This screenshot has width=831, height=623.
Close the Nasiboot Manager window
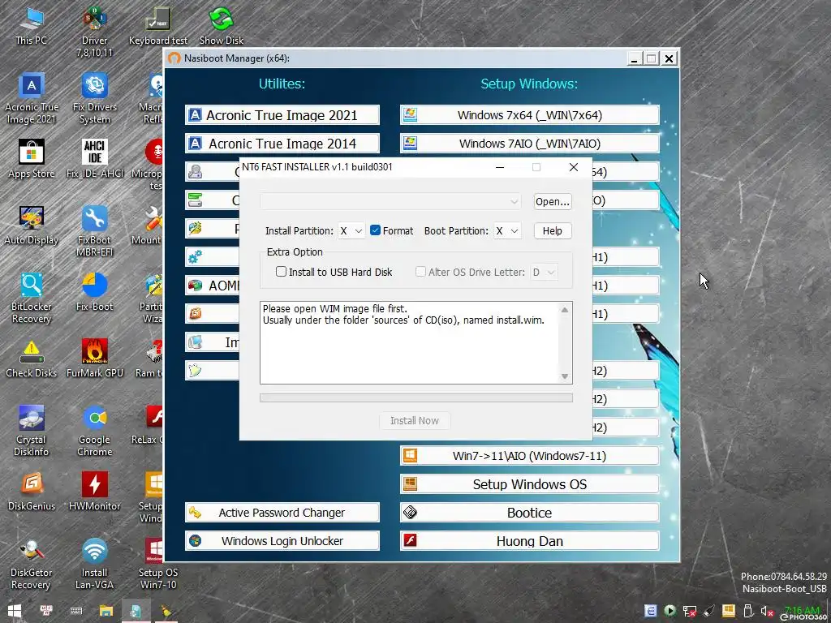pos(670,58)
